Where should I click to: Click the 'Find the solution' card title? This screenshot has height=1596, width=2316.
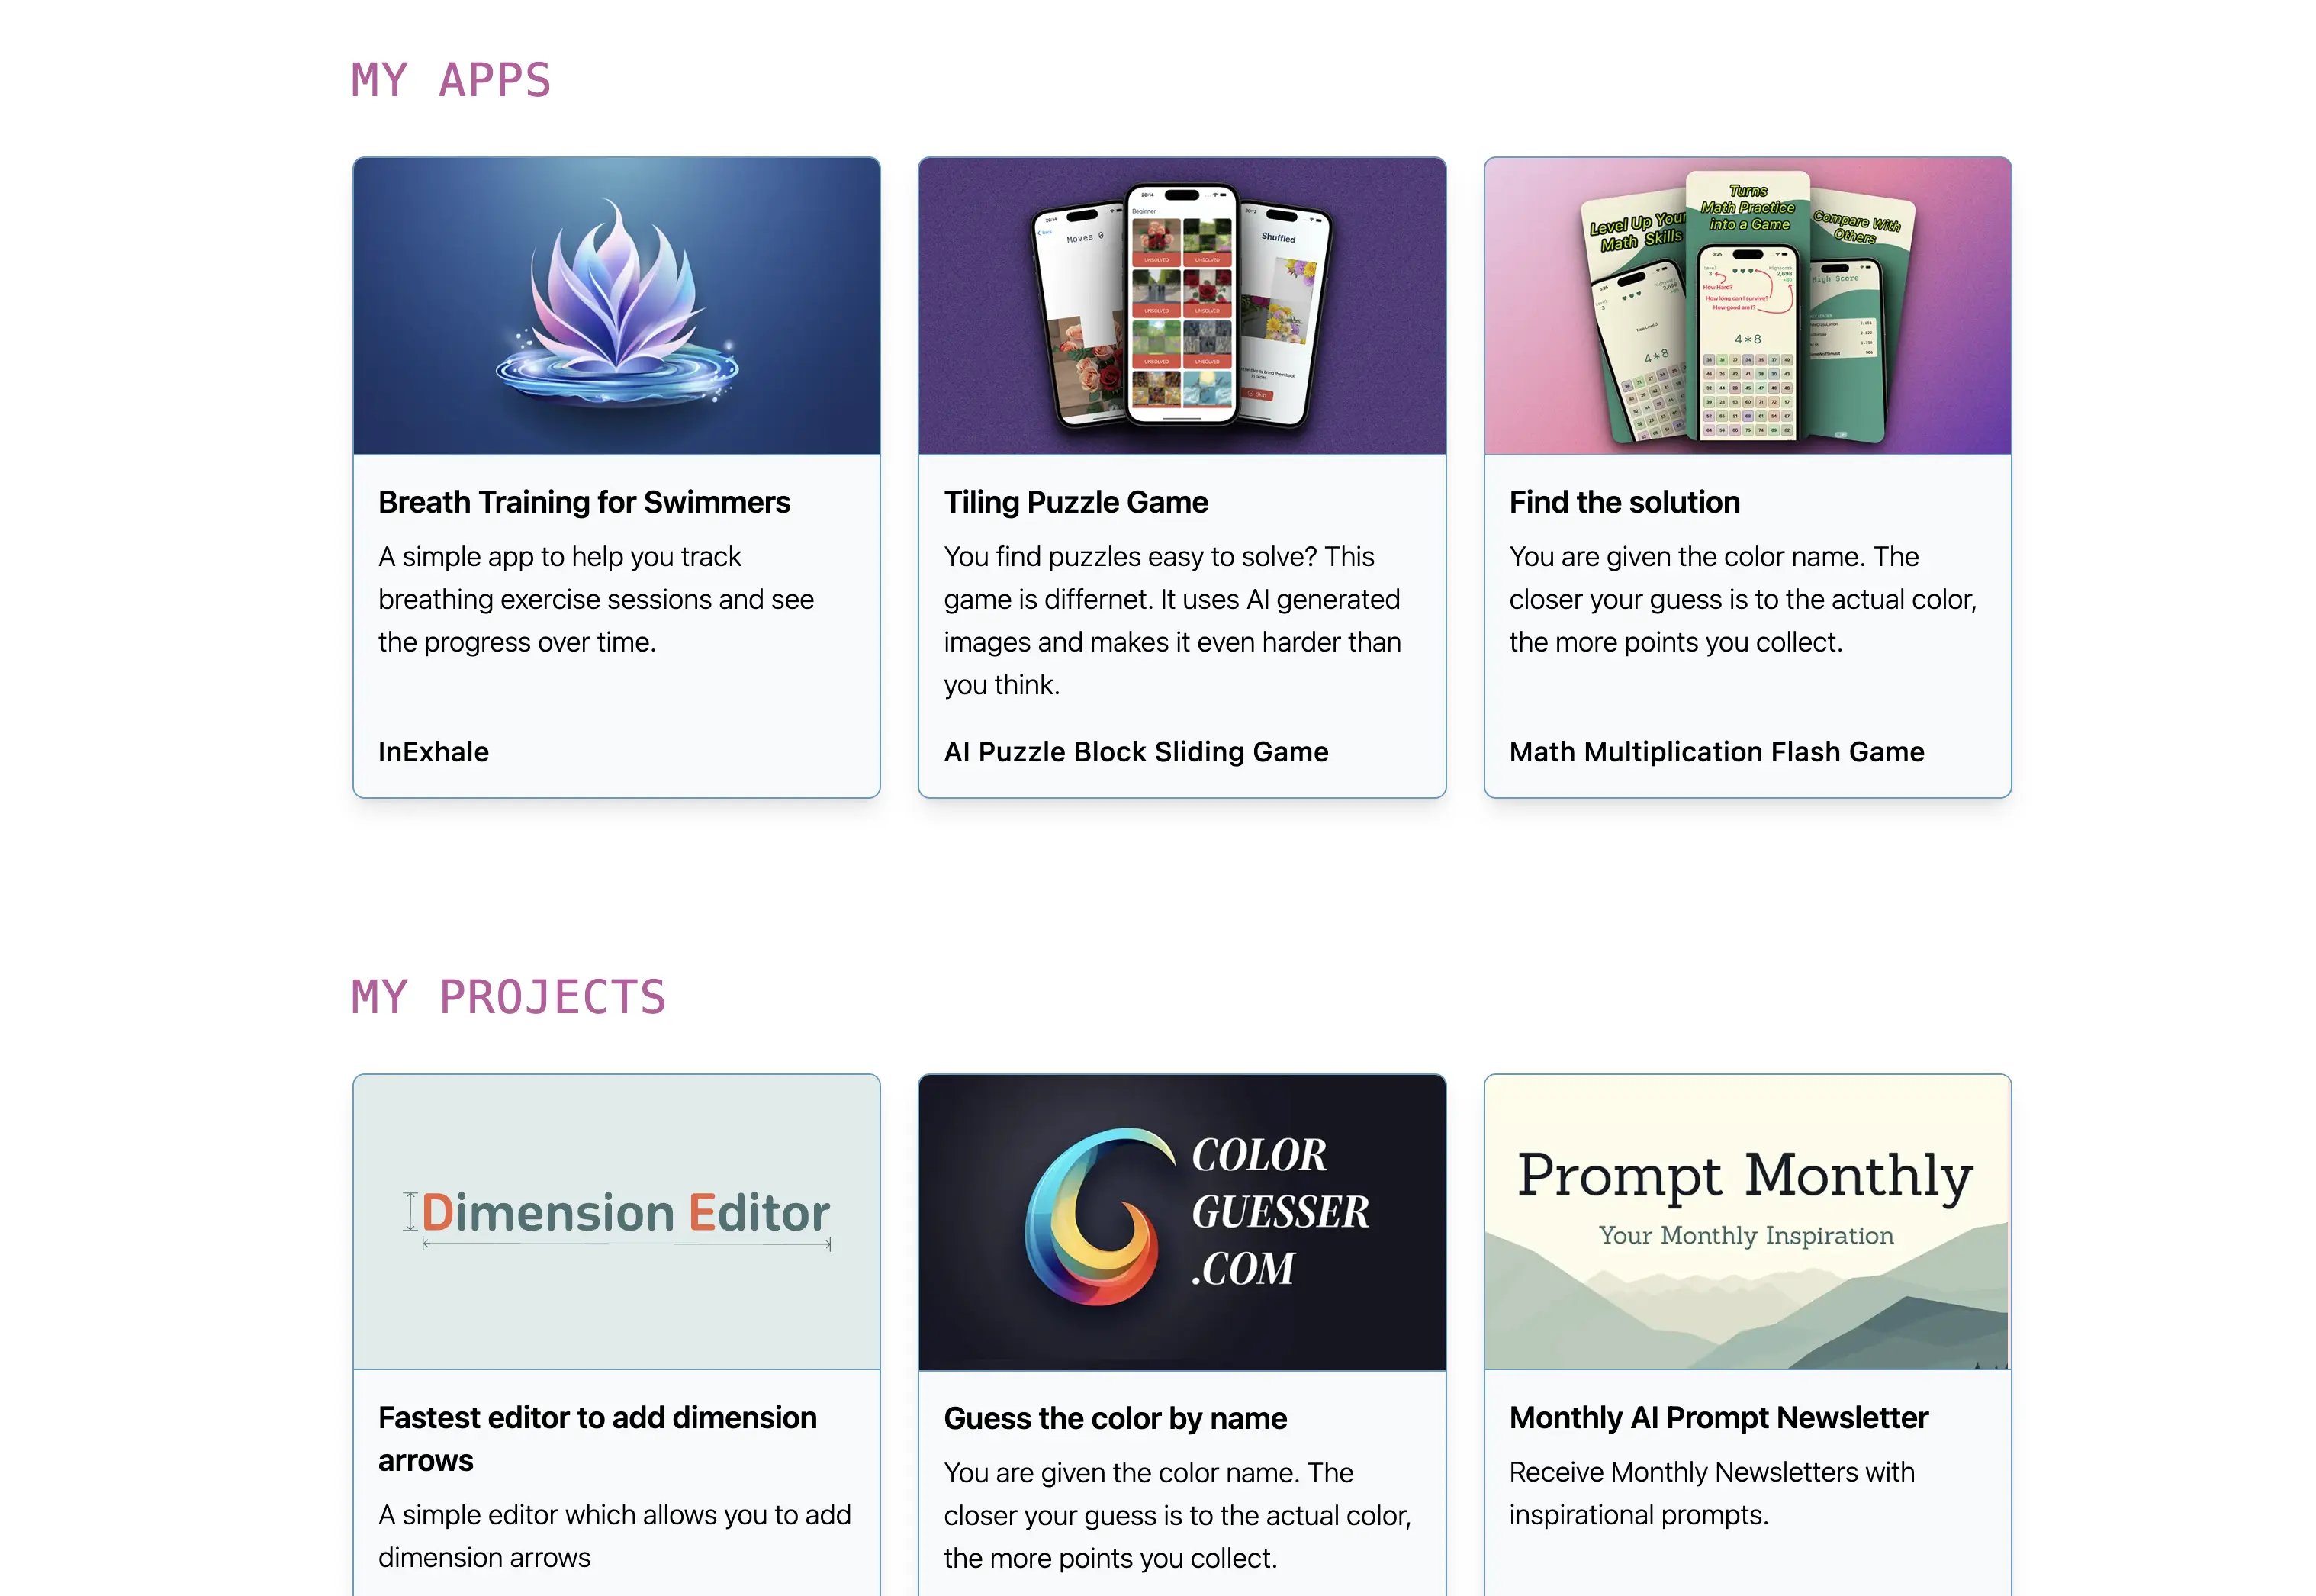(1624, 502)
